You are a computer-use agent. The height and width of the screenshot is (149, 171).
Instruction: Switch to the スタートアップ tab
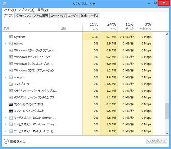(x=58, y=16)
